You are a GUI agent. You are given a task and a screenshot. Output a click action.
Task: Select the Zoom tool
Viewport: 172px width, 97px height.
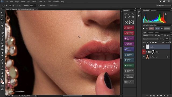[x=2, y=76]
